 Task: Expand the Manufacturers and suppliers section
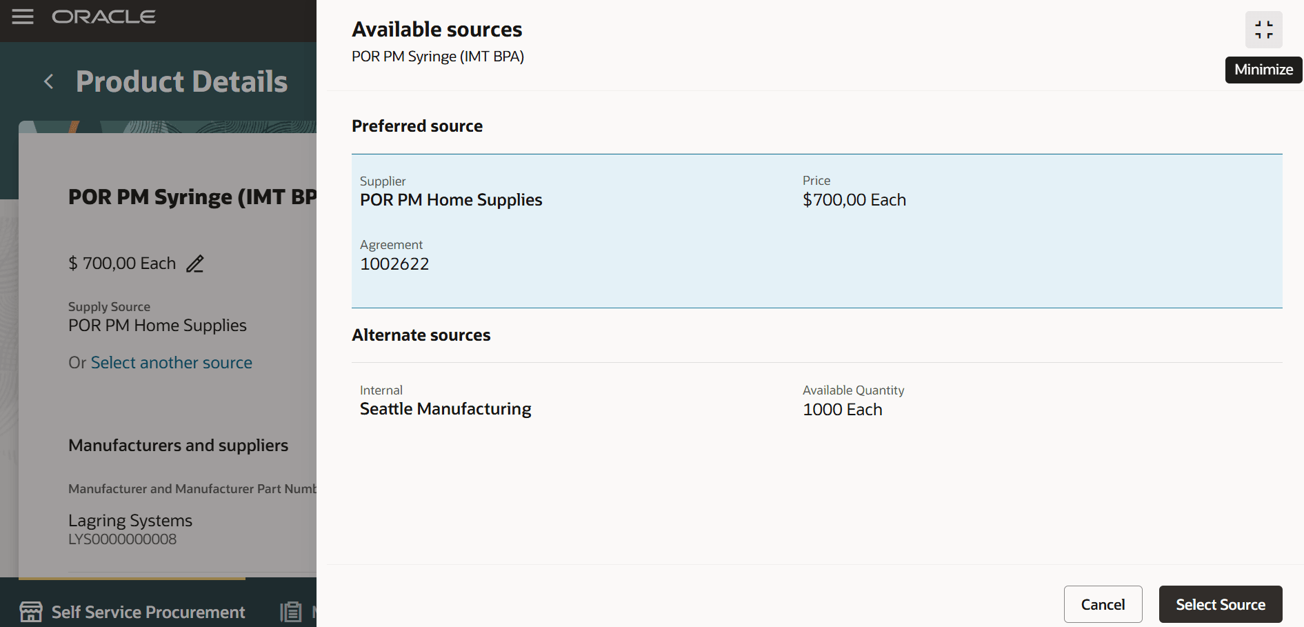[x=178, y=445]
